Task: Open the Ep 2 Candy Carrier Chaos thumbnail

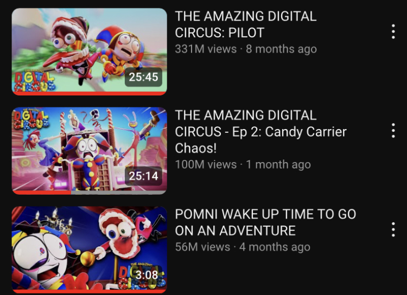Action: coord(90,151)
